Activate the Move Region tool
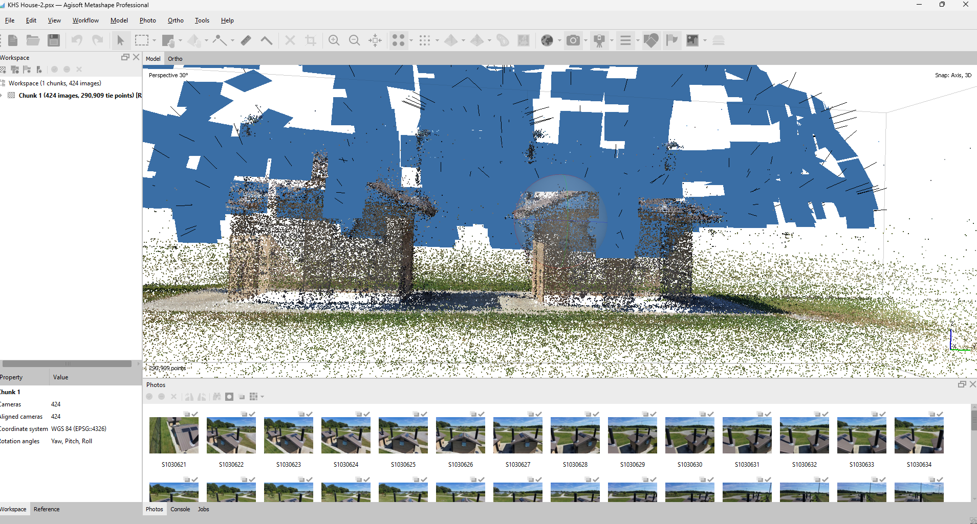 tap(168, 40)
